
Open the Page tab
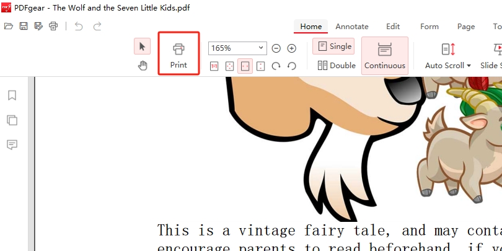466,27
